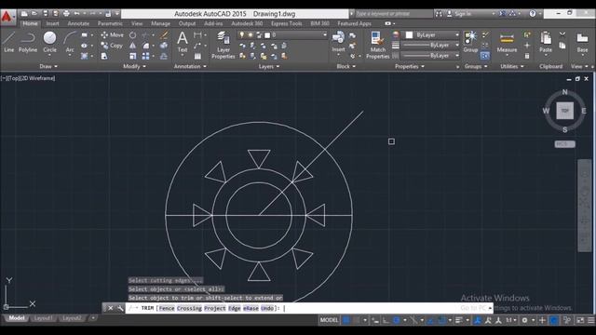Select the Arc tool

point(70,42)
